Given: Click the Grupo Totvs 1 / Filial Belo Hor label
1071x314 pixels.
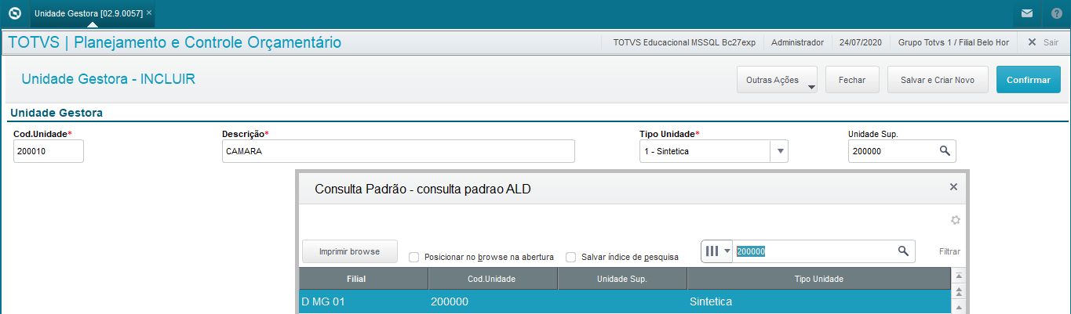Looking at the screenshot, I should pyautogui.click(x=954, y=42).
